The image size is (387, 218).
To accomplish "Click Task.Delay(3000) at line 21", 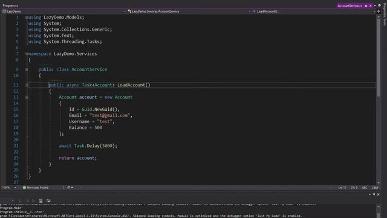I will tap(96, 146).
